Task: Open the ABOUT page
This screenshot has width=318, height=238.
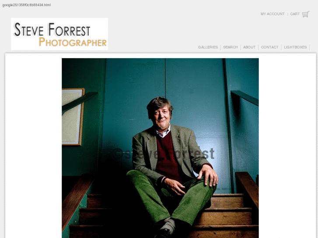Action: [249, 47]
